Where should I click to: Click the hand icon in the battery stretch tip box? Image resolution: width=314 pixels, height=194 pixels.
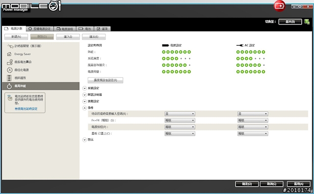[x=10, y=97]
